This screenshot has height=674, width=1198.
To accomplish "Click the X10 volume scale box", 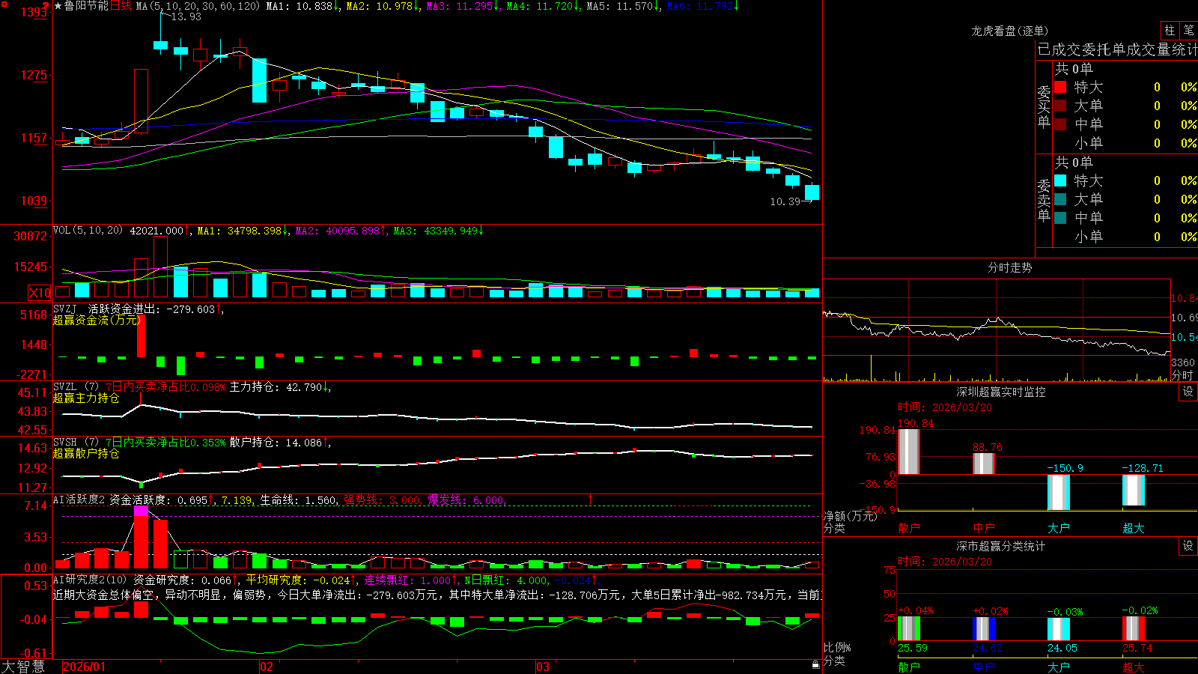I will [x=40, y=293].
